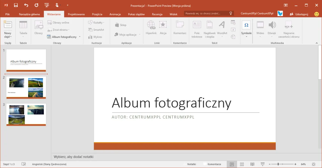Open the Symbole menu
The image size is (322, 168).
(246, 29)
